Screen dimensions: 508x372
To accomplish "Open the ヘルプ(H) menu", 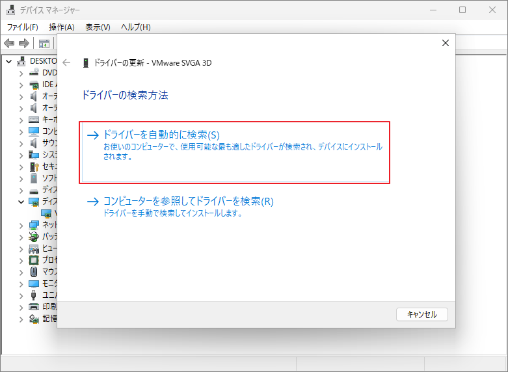I will tap(136, 27).
